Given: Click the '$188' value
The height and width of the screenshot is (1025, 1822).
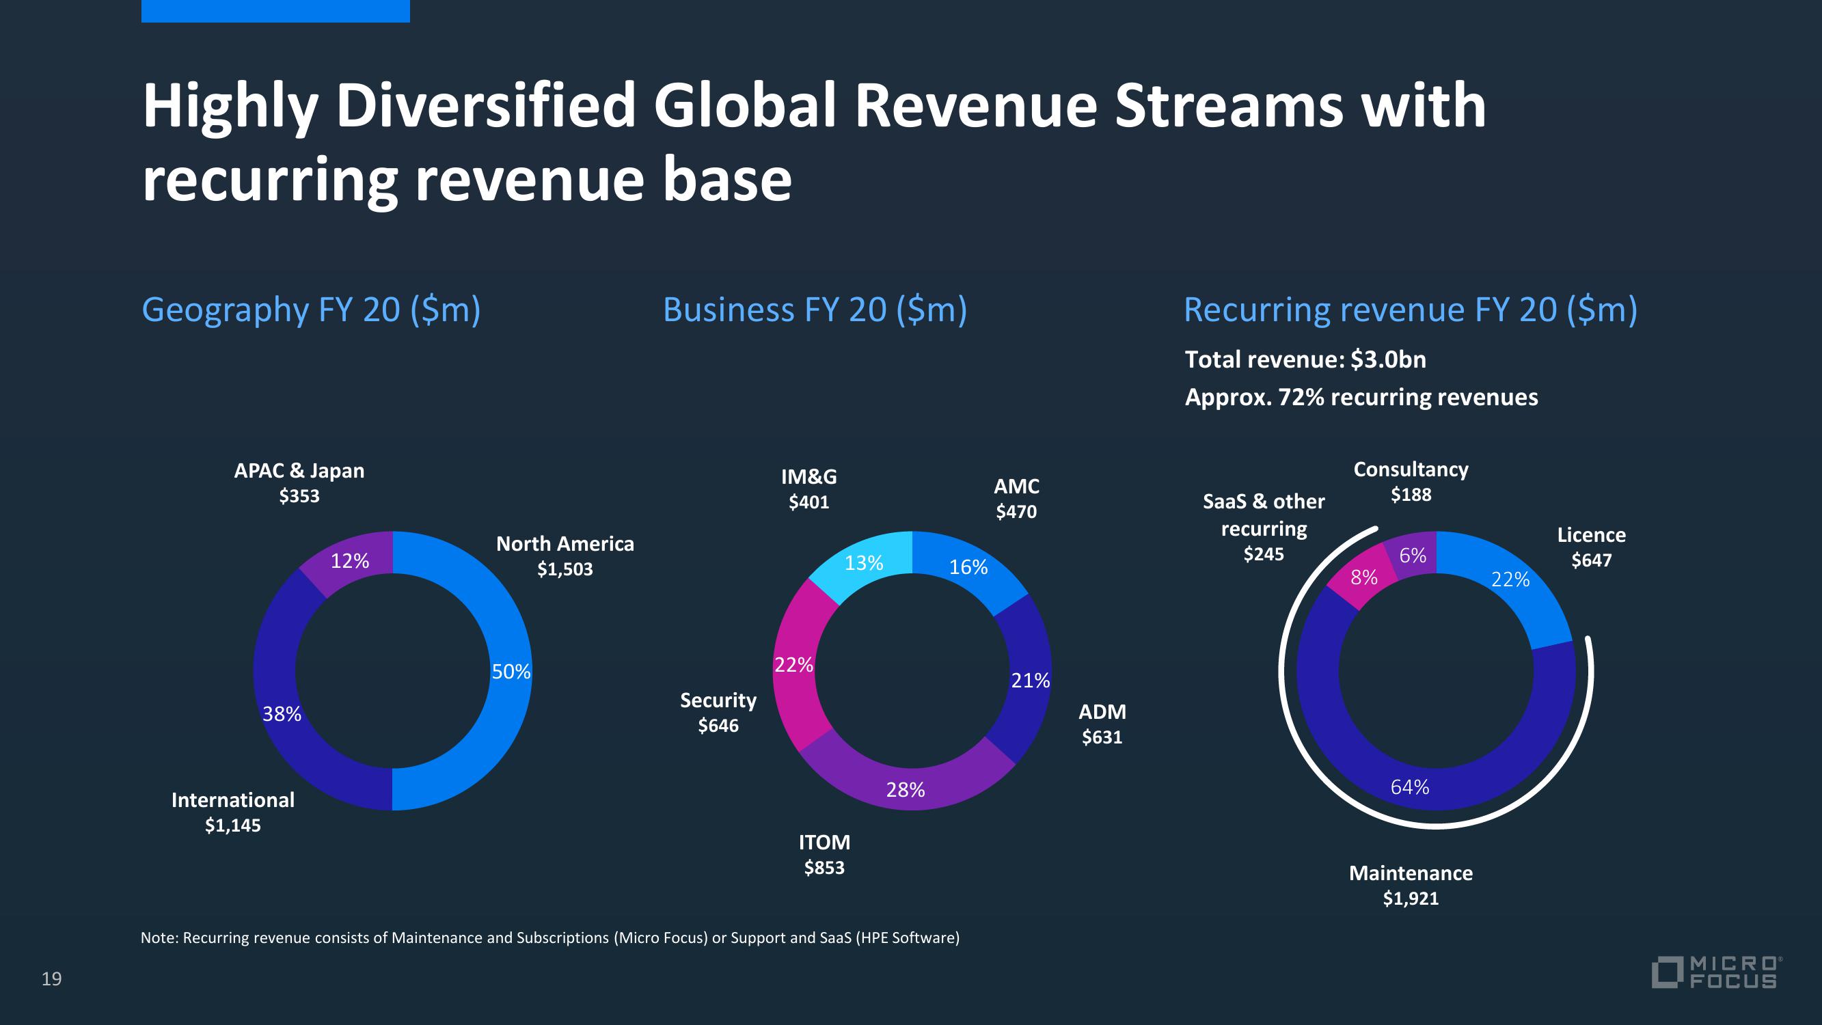Looking at the screenshot, I should click(1411, 495).
